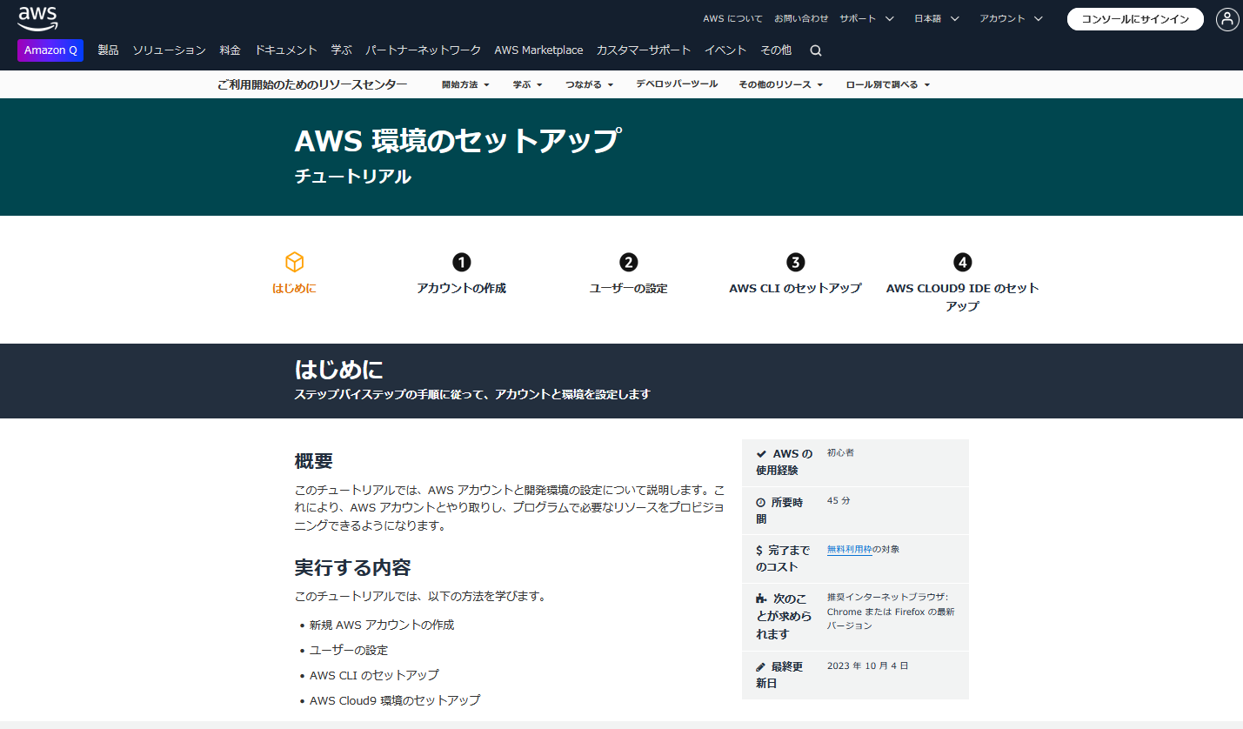Image resolution: width=1243 pixels, height=729 pixels.
Task: Click the 初心者 value
Action: point(840,453)
